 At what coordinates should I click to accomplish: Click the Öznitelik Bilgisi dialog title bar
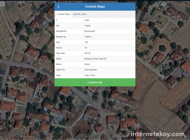point(95,7)
